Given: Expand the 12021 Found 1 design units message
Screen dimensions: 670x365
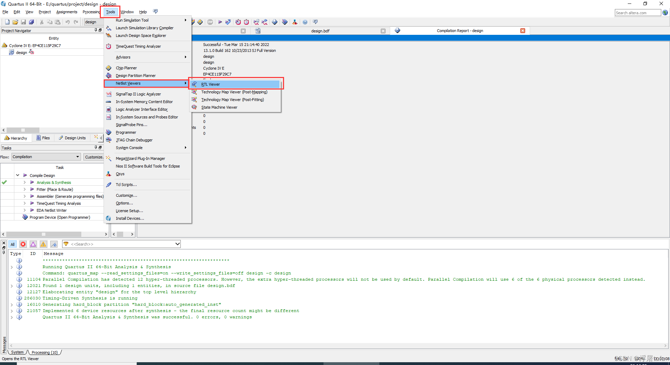Looking at the screenshot, I should click(12, 286).
